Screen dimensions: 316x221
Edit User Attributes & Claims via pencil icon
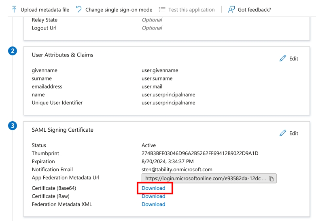click(x=283, y=59)
